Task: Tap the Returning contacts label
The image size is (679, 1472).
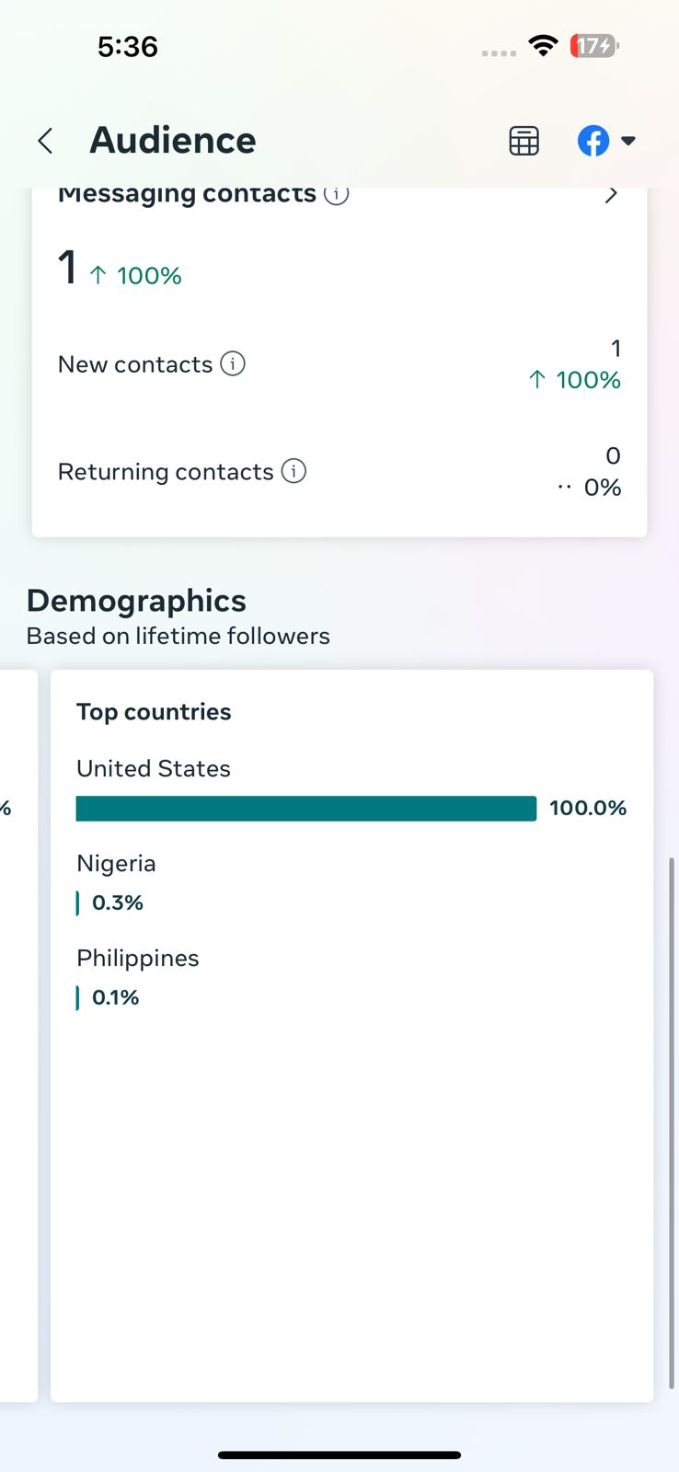Action: coord(166,472)
